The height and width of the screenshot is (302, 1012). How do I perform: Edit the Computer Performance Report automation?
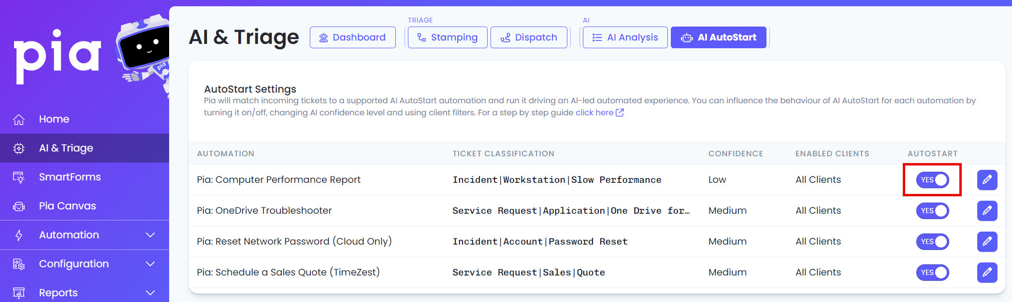[987, 180]
